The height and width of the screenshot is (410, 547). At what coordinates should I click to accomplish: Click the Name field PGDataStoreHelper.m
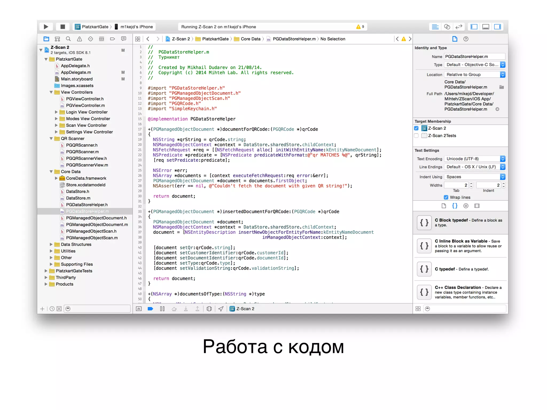click(475, 57)
